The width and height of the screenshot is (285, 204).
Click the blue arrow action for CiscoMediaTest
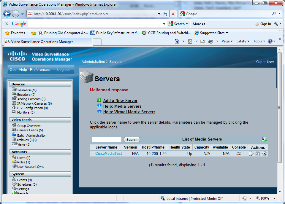point(257,154)
